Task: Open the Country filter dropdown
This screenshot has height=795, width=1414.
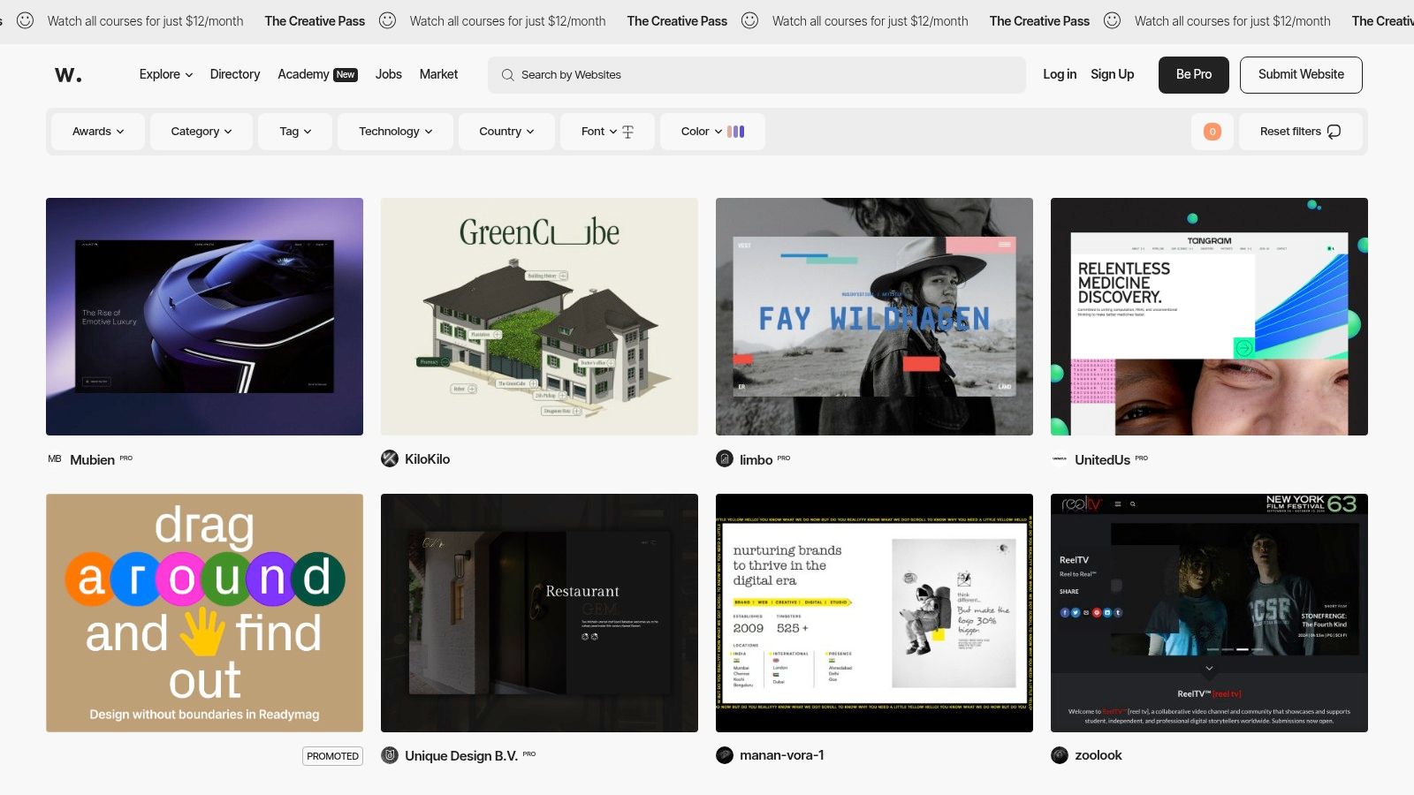Action: 506,131
